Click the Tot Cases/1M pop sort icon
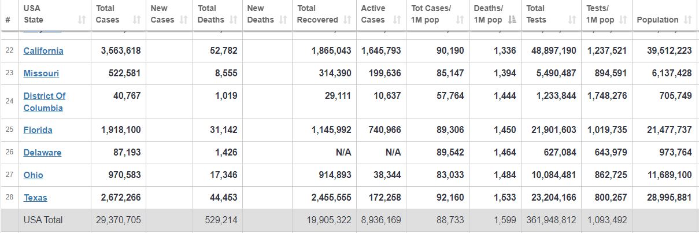The image size is (699, 233). coord(460,20)
